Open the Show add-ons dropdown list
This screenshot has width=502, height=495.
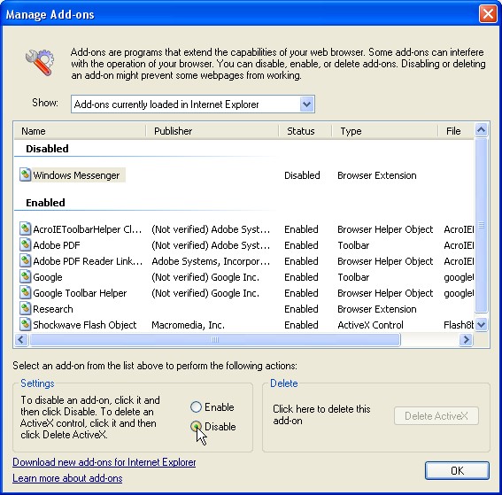click(306, 104)
